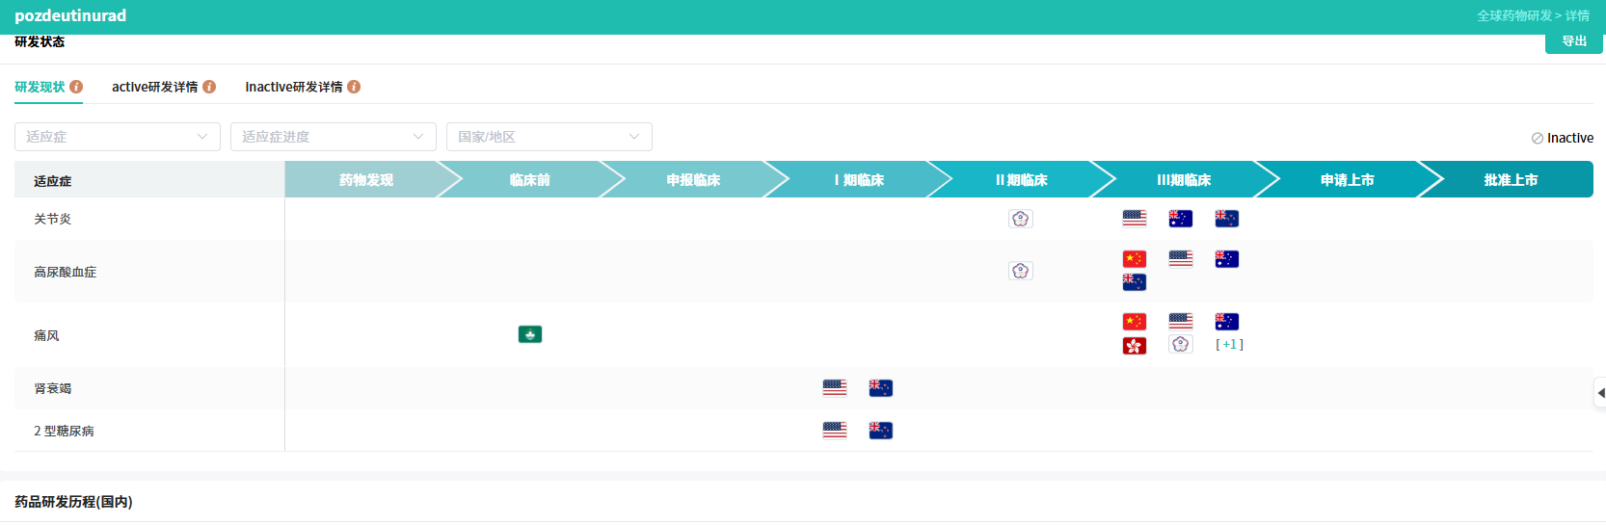
Task: Open the 适应症进度 dropdown
Action: point(334,137)
